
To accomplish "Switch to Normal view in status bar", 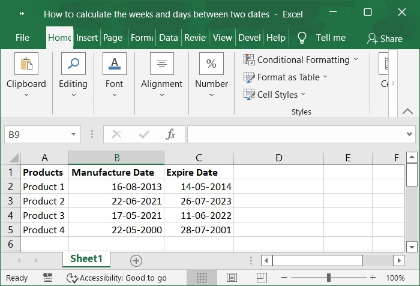I will coord(202,278).
